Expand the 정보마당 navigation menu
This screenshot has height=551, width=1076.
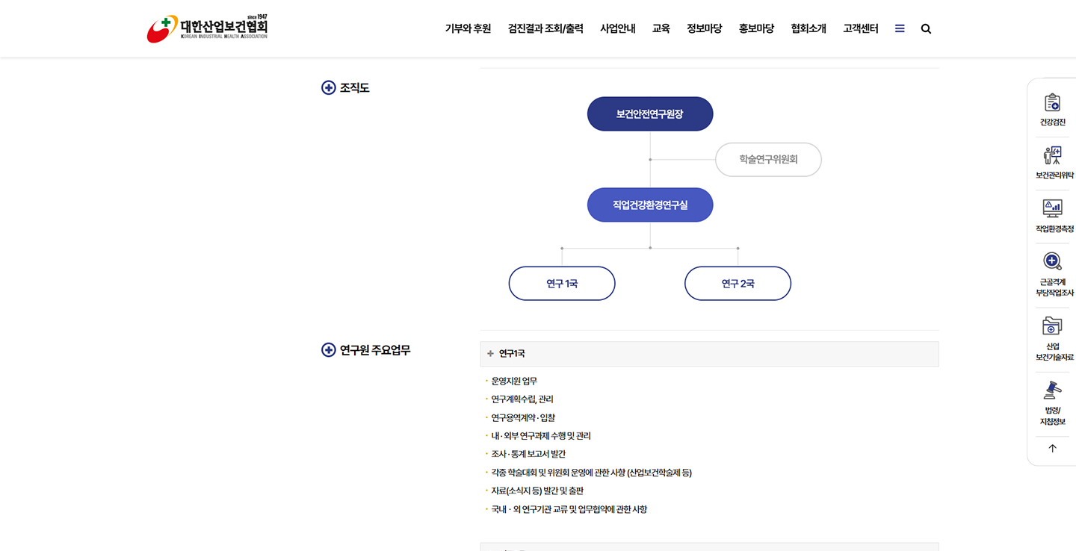pyautogui.click(x=704, y=29)
